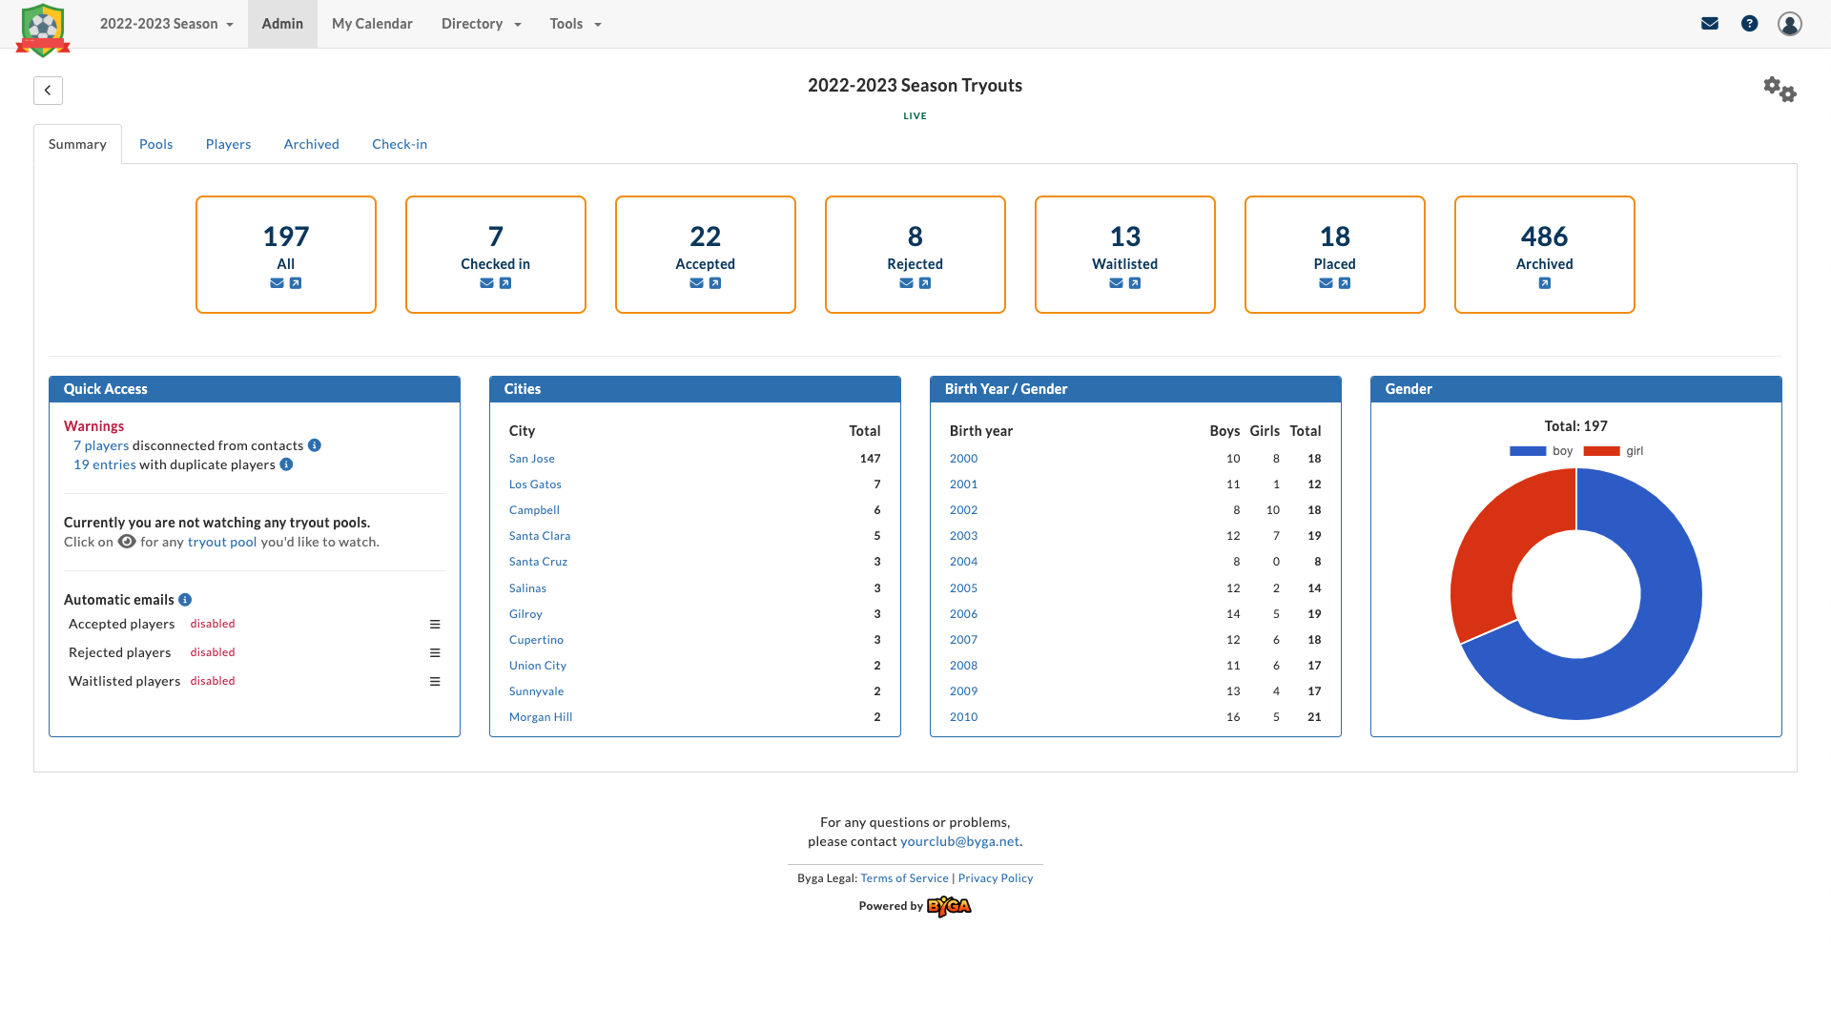Viewport: 1831px width, 1030px height.
Task: Open external link icon on the Archived card
Action: pyautogui.click(x=1544, y=282)
